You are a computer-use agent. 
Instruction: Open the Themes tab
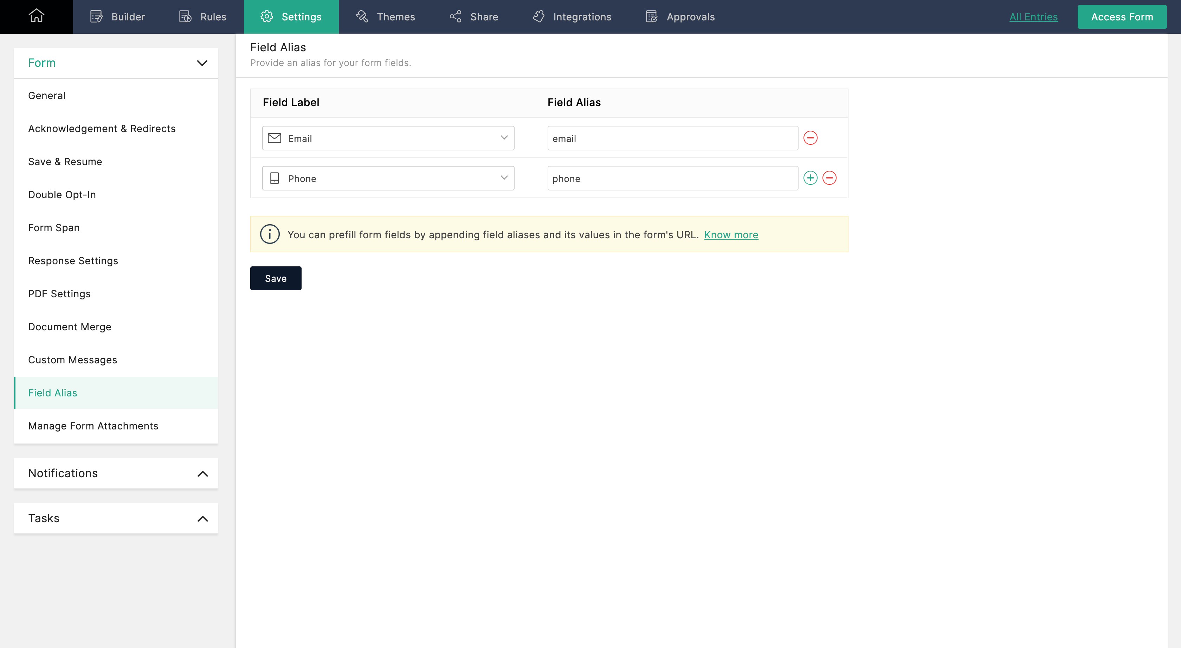pos(385,17)
